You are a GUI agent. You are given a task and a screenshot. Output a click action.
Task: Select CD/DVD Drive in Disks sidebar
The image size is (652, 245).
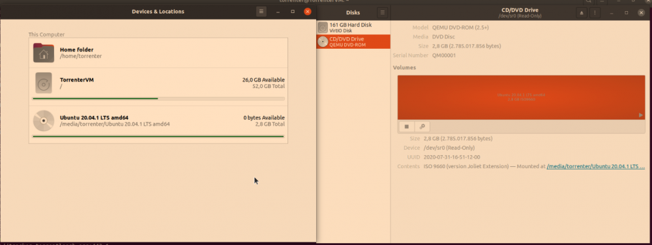(x=353, y=42)
